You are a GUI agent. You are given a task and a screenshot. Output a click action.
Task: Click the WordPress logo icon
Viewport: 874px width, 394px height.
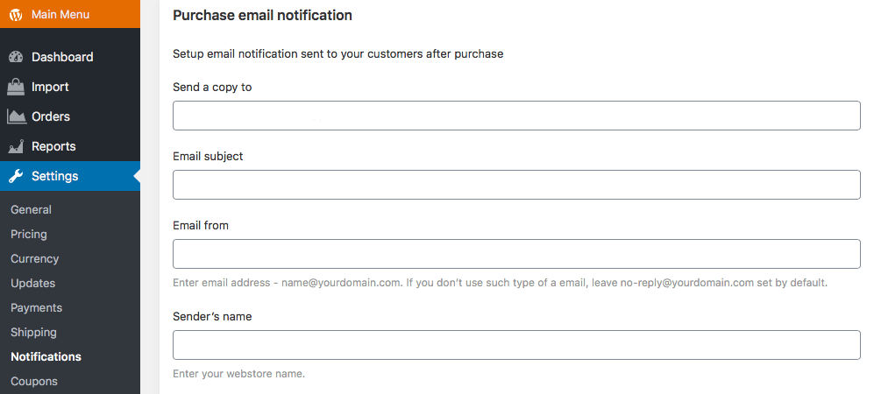[16, 15]
